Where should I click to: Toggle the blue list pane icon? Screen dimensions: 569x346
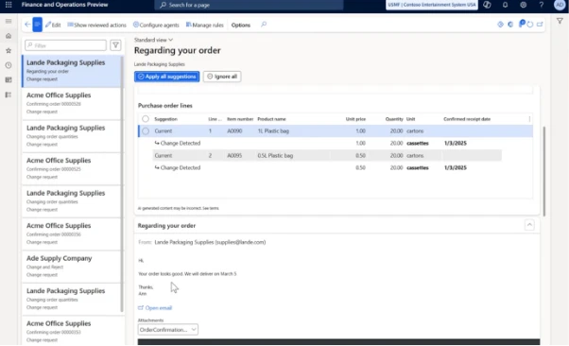click(x=38, y=25)
